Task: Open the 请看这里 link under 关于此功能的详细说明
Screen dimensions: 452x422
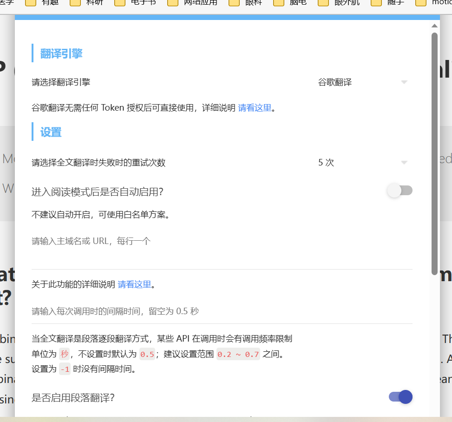Action: pos(134,284)
